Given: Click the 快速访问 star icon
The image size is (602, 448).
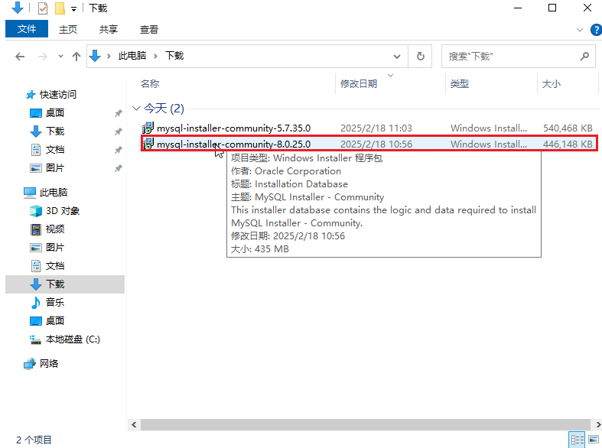Looking at the screenshot, I should click(31, 95).
